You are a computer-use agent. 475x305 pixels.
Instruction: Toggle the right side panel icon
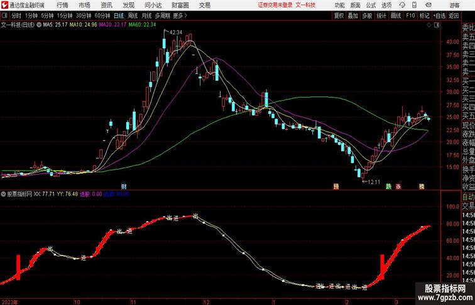[x=437, y=25]
